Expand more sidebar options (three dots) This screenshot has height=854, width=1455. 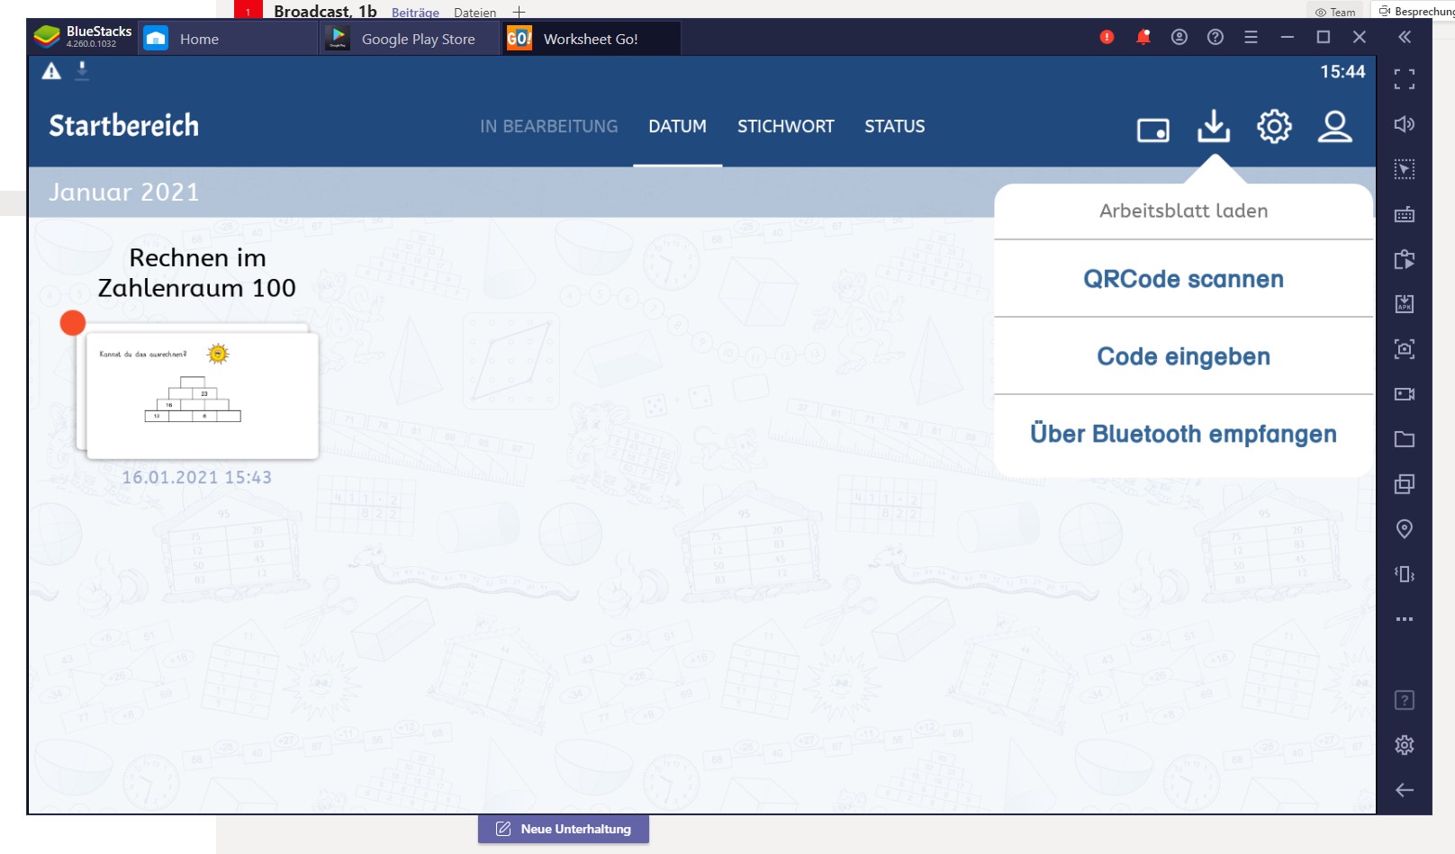1404,619
